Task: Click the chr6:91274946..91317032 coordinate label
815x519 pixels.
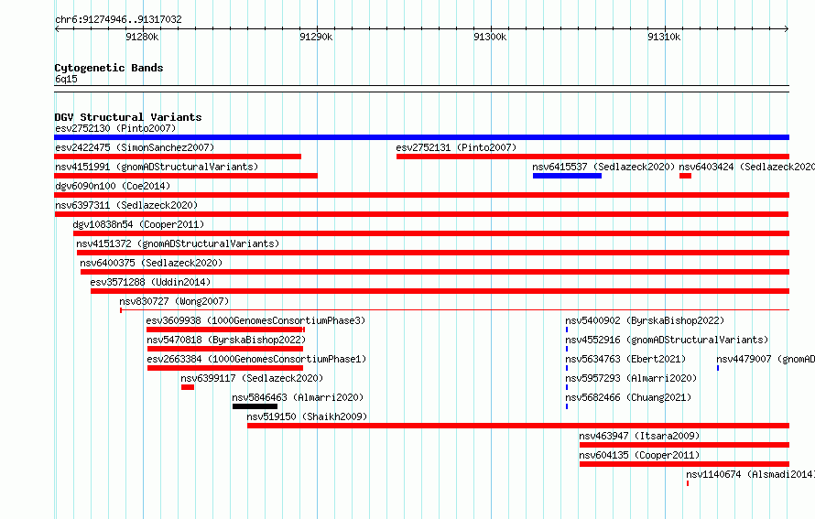Action: click(x=118, y=20)
